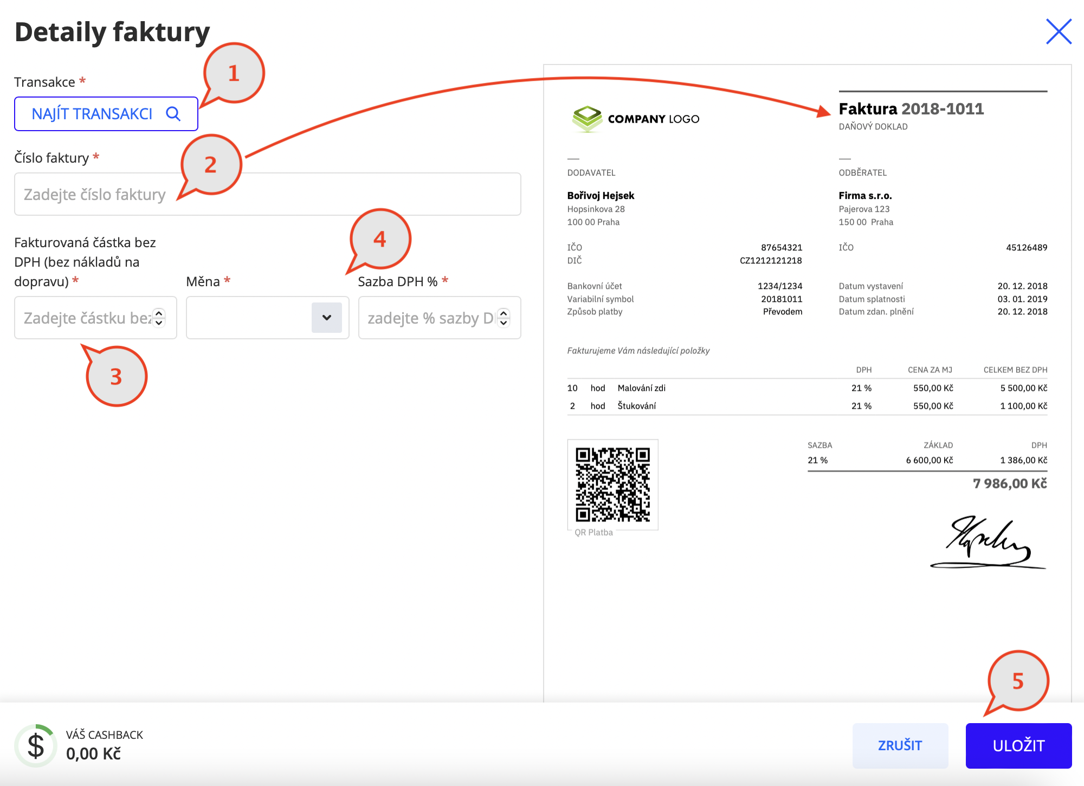Viewport: 1084px width, 786px height.
Task: Click the total 7 986,00 Kč amount
Action: (x=1010, y=484)
